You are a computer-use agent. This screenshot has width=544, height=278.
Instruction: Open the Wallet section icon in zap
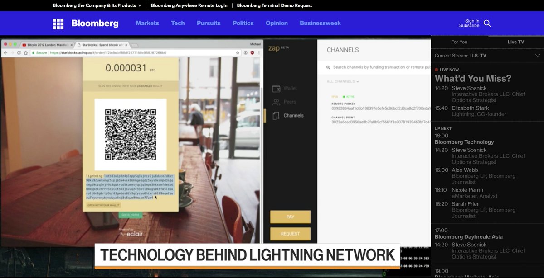(276, 88)
